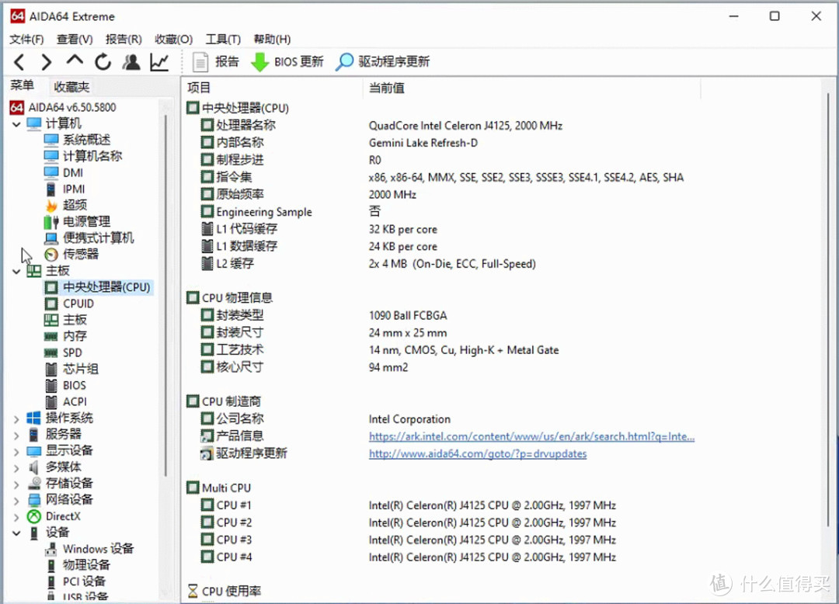Select SPD in the tree
The image size is (839, 604).
64,352
